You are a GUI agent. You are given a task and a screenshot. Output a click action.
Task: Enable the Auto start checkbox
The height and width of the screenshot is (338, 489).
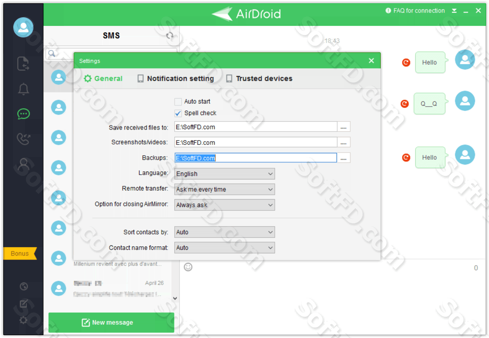coord(178,102)
